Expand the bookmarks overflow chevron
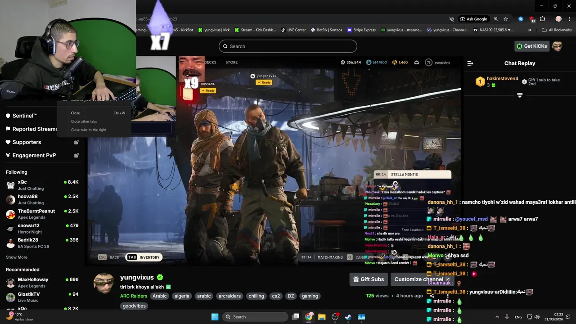Viewport: 576px width, 324px height. [x=530, y=30]
